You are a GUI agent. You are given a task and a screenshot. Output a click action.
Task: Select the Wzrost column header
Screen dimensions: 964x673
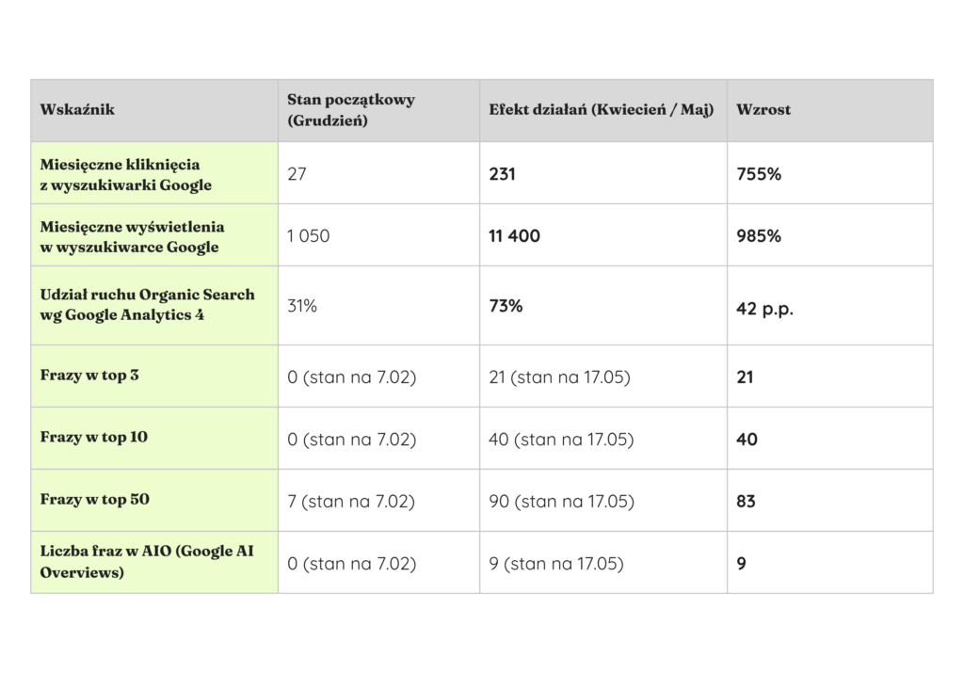(763, 109)
